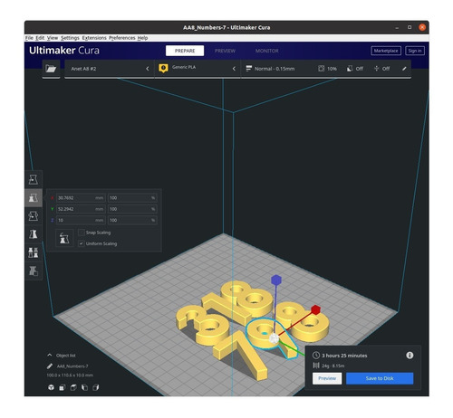Switch to the PREPARE stage

pos(185,51)
